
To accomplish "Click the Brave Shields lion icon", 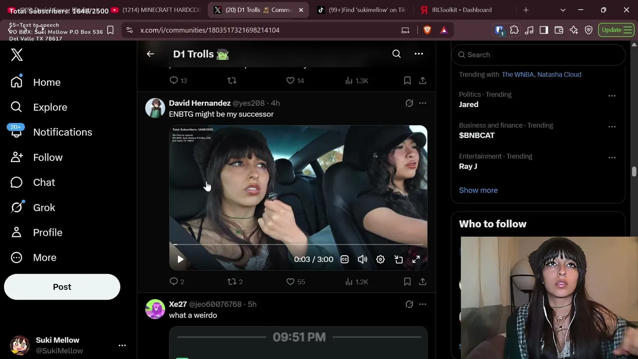I will (427, 30).
